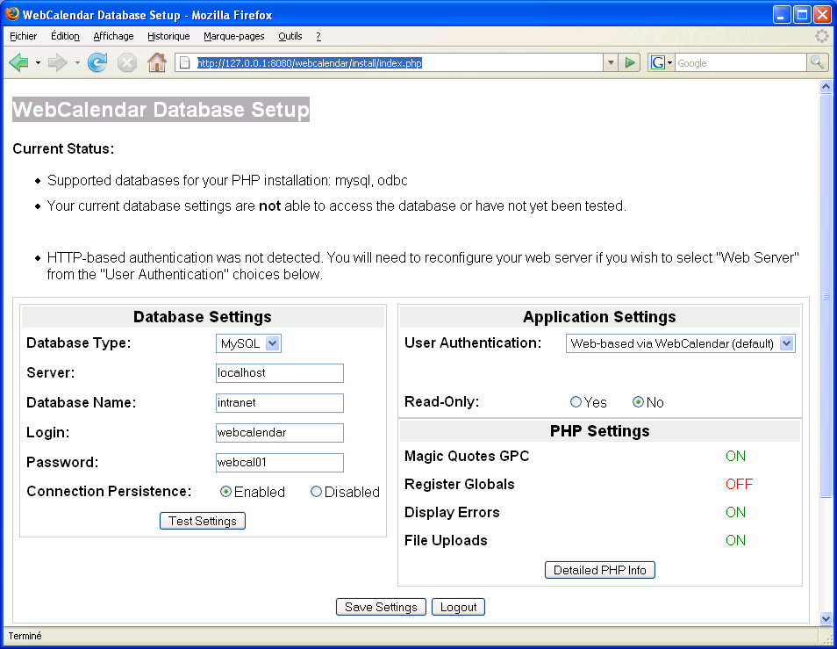This screenshot has height=649, width=837.
Task: Reload the page with the refresh icon
Action: pyautogui.click(x=97, y=63)
